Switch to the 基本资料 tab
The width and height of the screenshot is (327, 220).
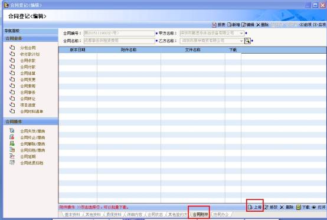[72, 214]
